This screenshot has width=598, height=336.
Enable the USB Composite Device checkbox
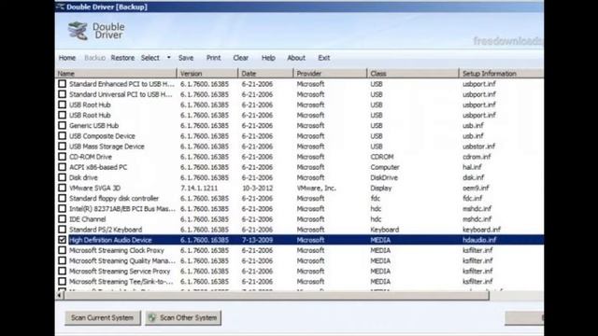[63, 136]
